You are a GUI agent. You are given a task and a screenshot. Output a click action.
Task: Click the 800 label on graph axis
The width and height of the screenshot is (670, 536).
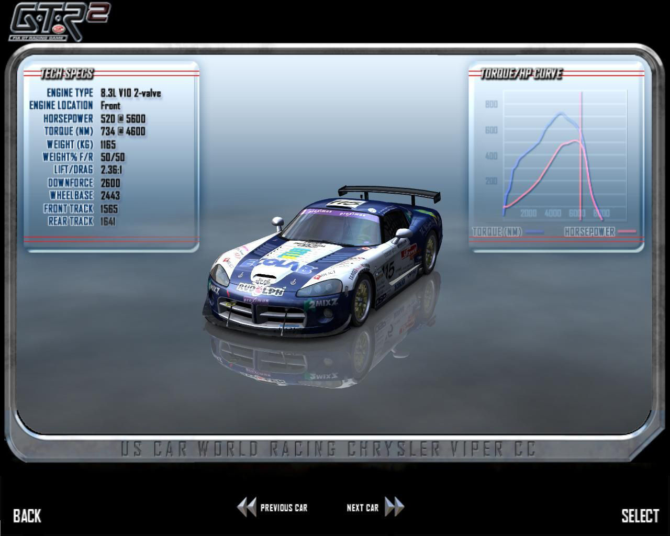(492, 104)
